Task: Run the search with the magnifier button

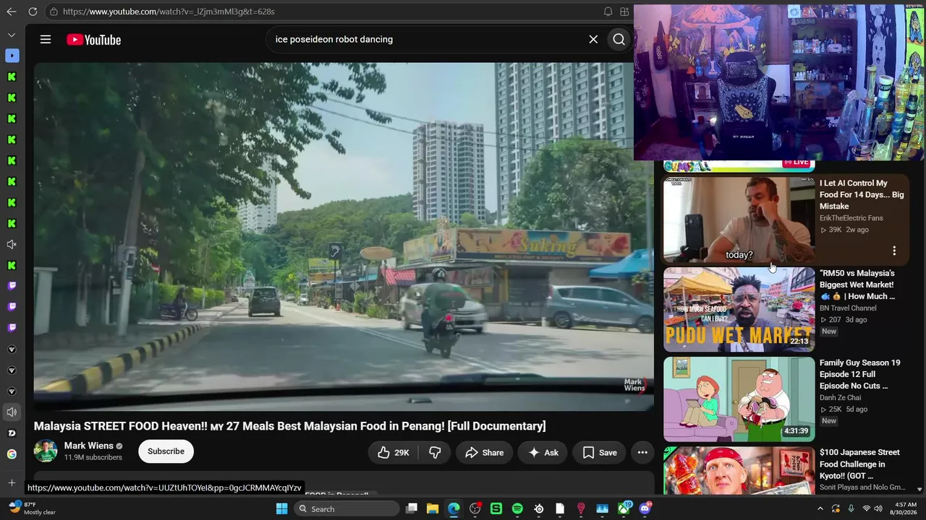Action: click(x=619, y=40)
